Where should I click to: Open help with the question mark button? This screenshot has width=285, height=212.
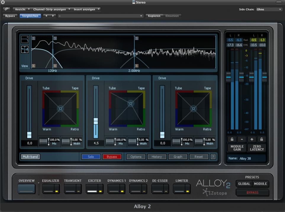click(213, 157)
